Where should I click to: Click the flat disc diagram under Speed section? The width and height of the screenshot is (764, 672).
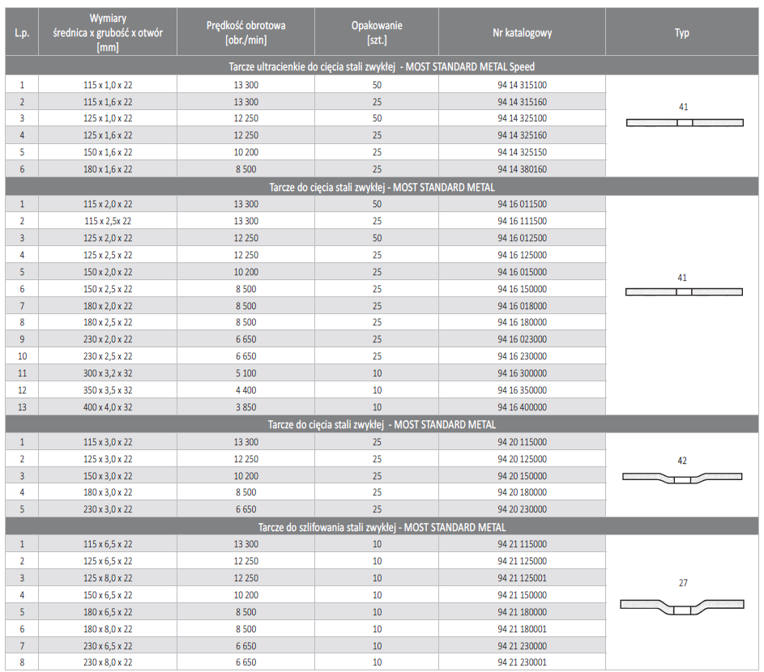tap(685, 123)
